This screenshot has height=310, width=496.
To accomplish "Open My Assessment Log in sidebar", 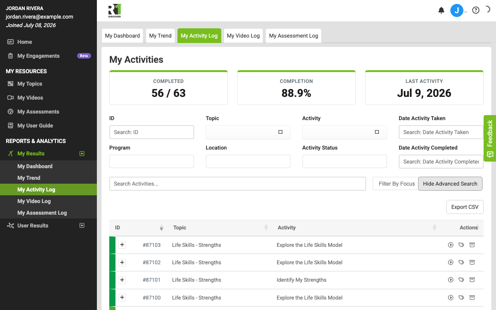I will [x=42, y=213].
